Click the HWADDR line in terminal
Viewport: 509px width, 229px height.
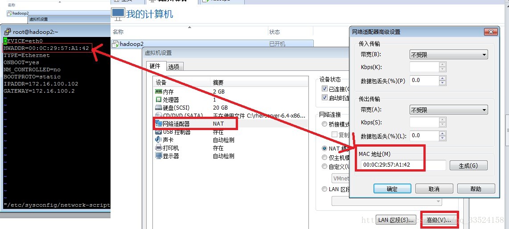point(46,48)
